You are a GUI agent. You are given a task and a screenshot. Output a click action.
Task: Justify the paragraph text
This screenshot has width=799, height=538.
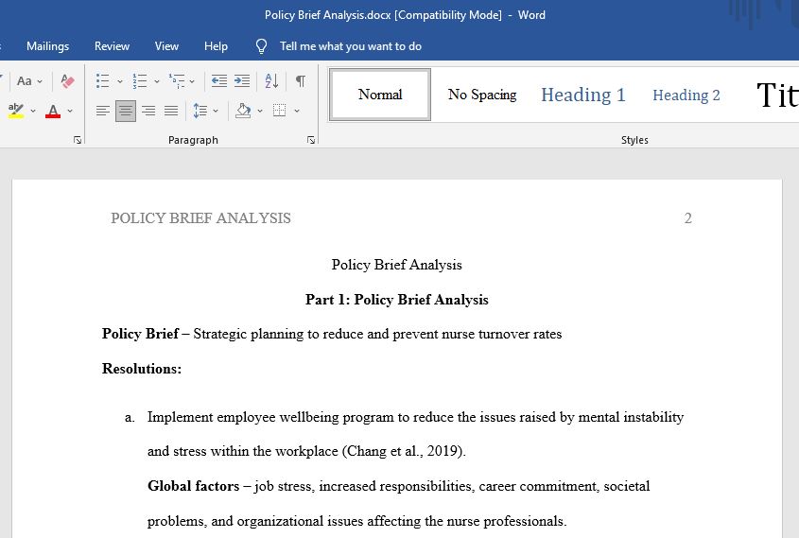tap(171, 111)
